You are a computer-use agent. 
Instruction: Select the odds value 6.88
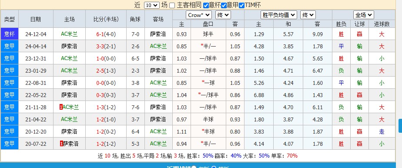[259, 95]
